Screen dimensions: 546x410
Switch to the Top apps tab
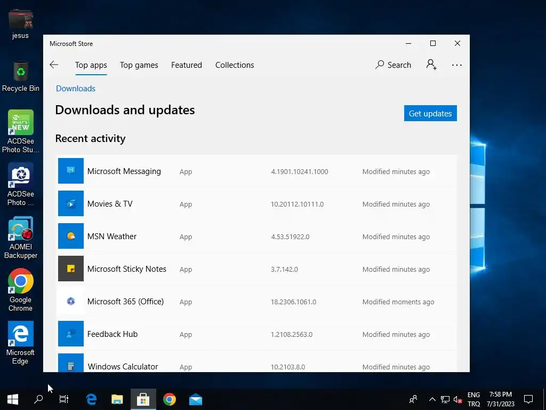coord(91,65)
